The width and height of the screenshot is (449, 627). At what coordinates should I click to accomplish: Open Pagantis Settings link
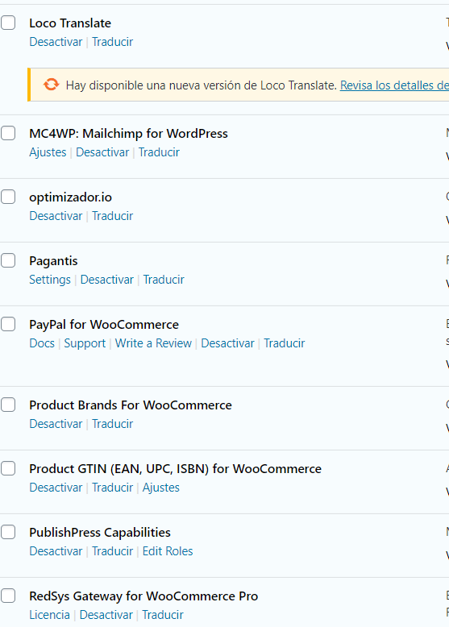click(50, 280)
